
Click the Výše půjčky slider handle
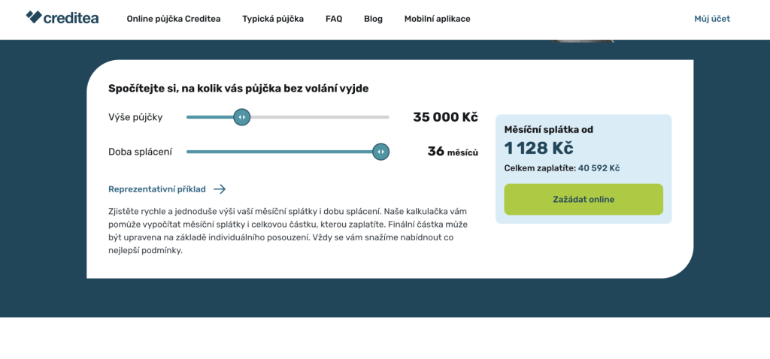(241, 117)
